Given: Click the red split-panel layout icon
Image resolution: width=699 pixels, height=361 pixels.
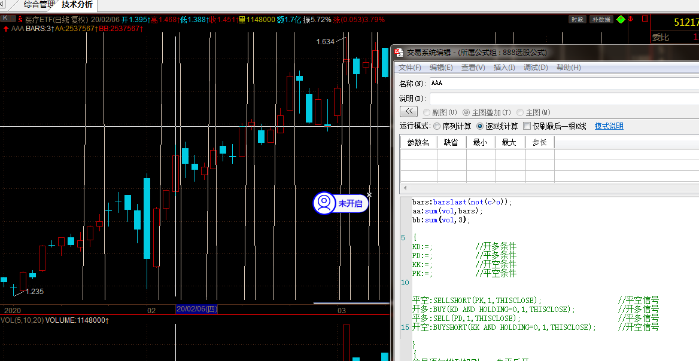Looking at the screenshot, I should click(x=645, y=19).
